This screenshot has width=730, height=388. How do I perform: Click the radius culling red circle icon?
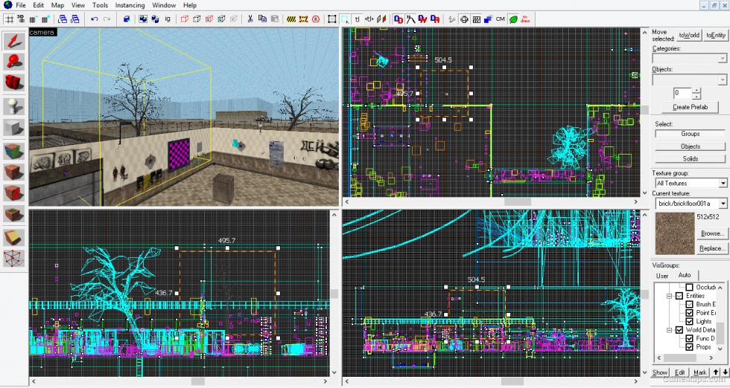(316, 19)
